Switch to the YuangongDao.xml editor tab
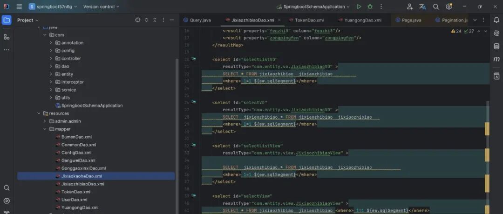 click(360, 20)
